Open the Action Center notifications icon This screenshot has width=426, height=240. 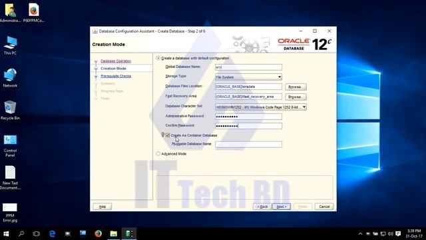pos(398,234)
